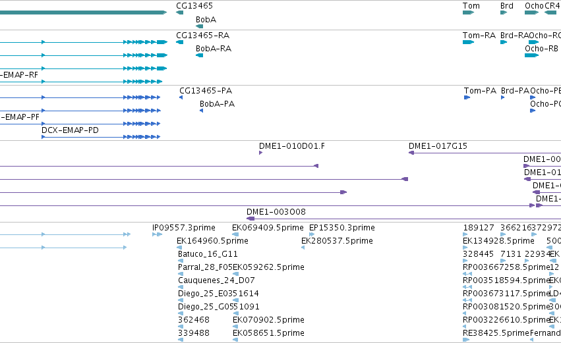The height and width of the screenshot is (343, 561).
Task: Select the arrowhead below the EP15350.3prime label
Action: 312,234
